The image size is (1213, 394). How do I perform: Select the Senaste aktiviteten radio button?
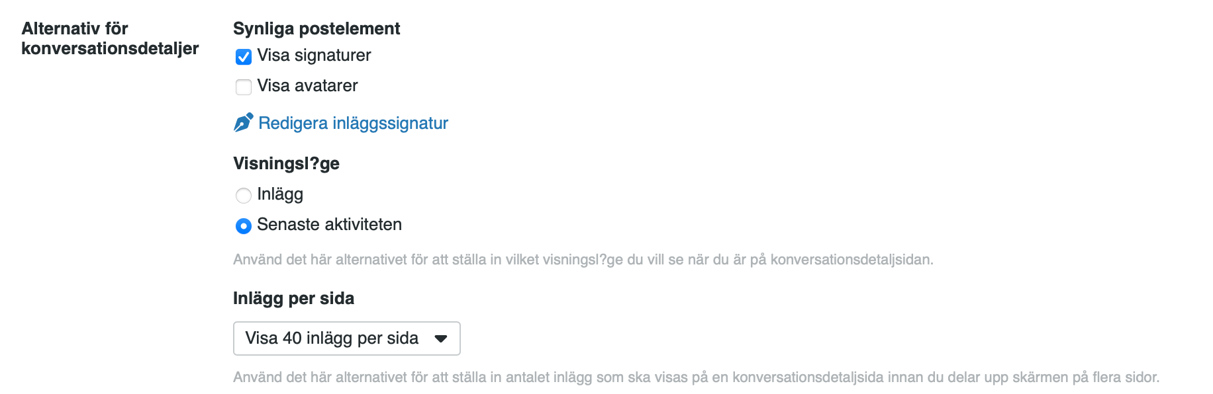pos(244,226)
